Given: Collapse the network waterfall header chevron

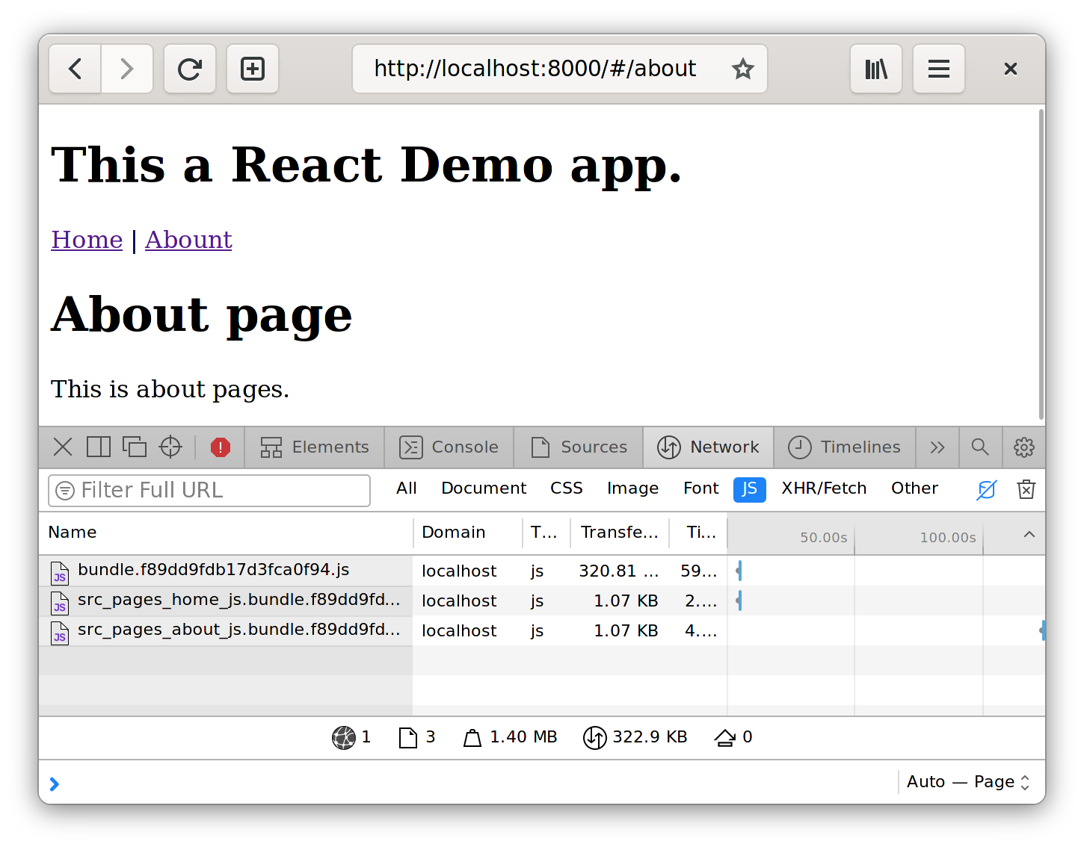Looking at the screenshot, I should [x=1029, y=534].
